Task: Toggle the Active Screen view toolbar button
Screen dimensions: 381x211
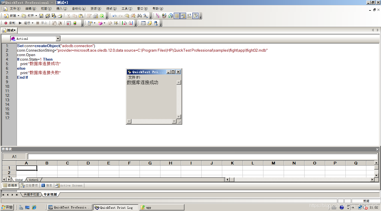Action: 183,16
